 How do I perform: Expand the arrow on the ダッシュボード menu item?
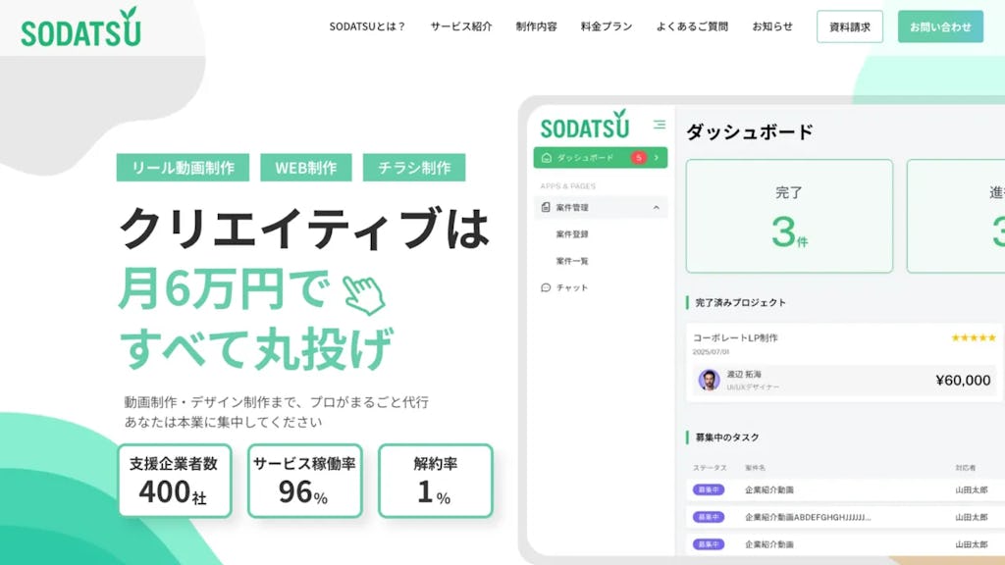point(657,157)
